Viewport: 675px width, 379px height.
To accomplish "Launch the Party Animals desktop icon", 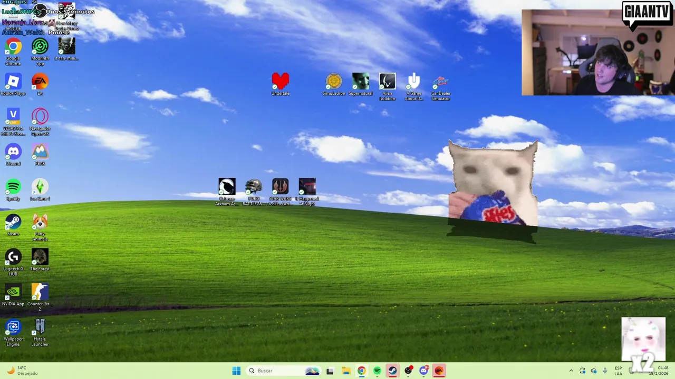I will click(40, 227).
